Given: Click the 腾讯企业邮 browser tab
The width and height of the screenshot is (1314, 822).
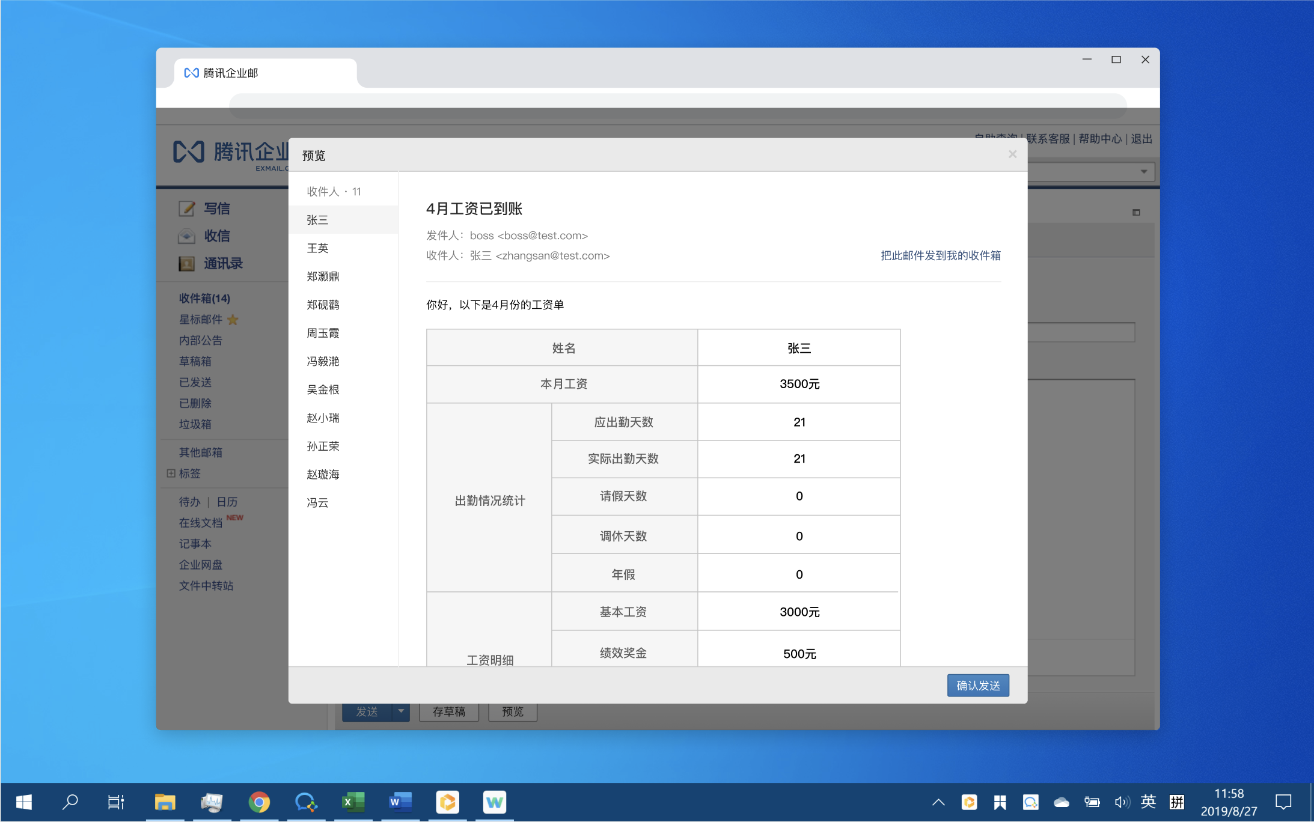Looking at the screenshot, I should coord(264,73).
